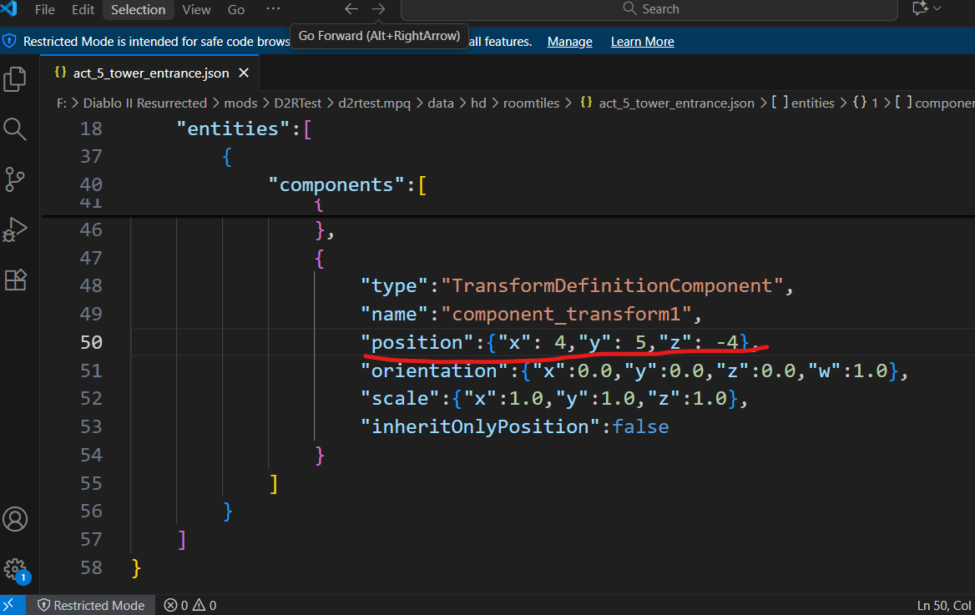Click the Search command center box
Screen dimensions: 975x615
point(649,9)
